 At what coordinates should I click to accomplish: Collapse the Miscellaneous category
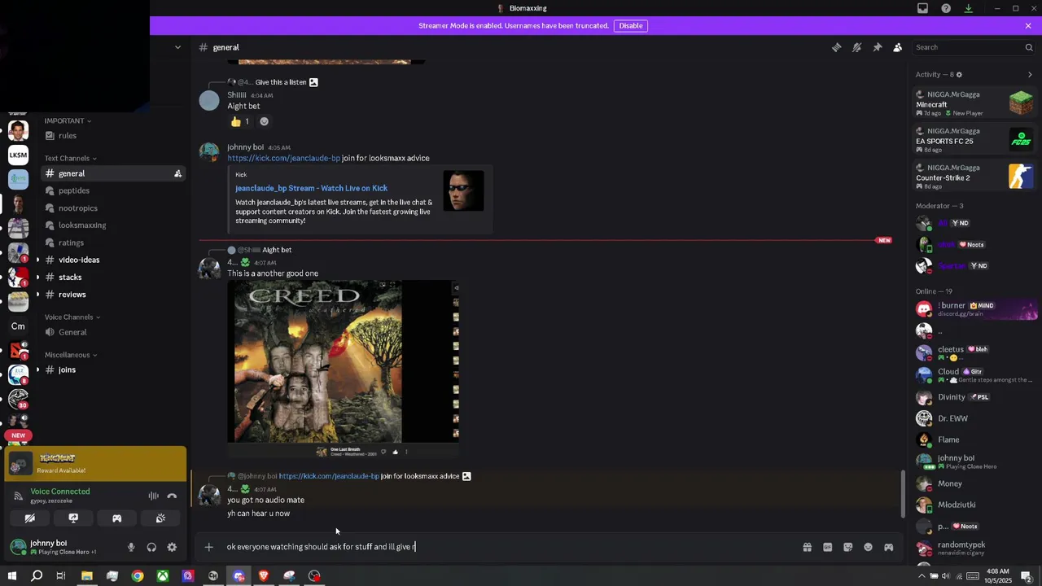click(70, 355)
